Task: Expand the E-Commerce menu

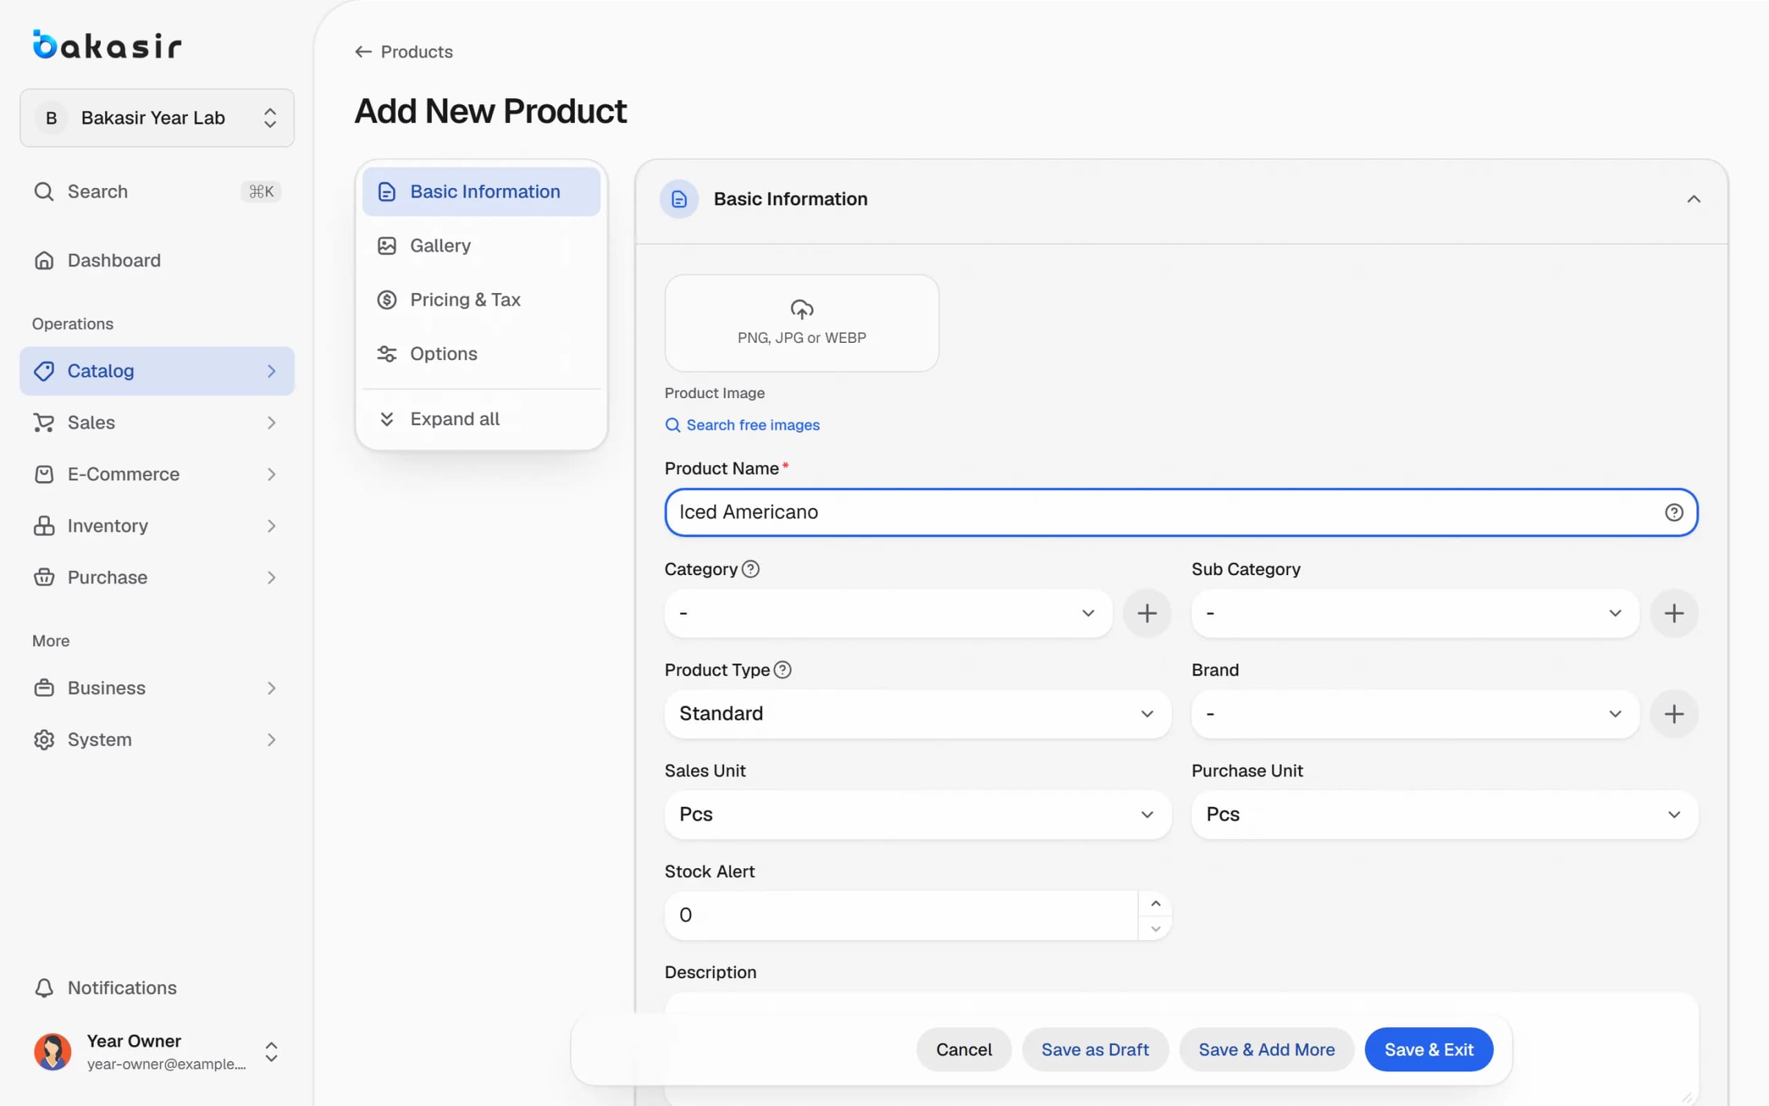Action: pos(157,474)
